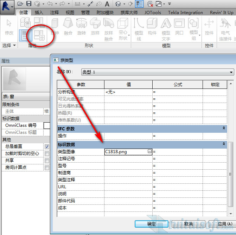Click the 确定 button

(x=151, y=224)
